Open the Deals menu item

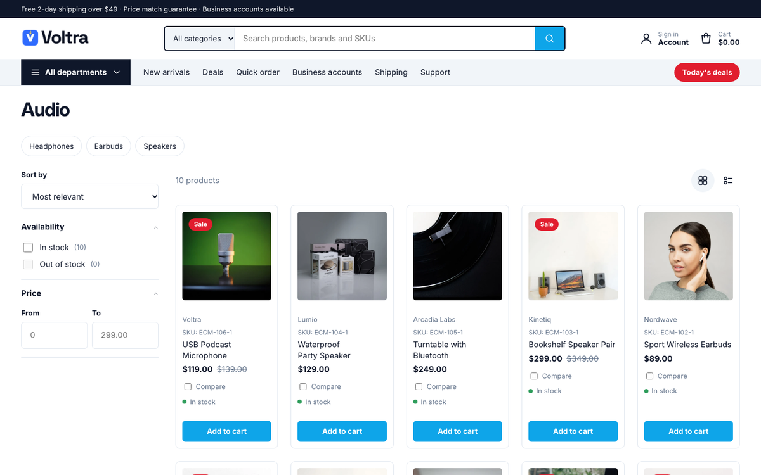click(212, 72)
